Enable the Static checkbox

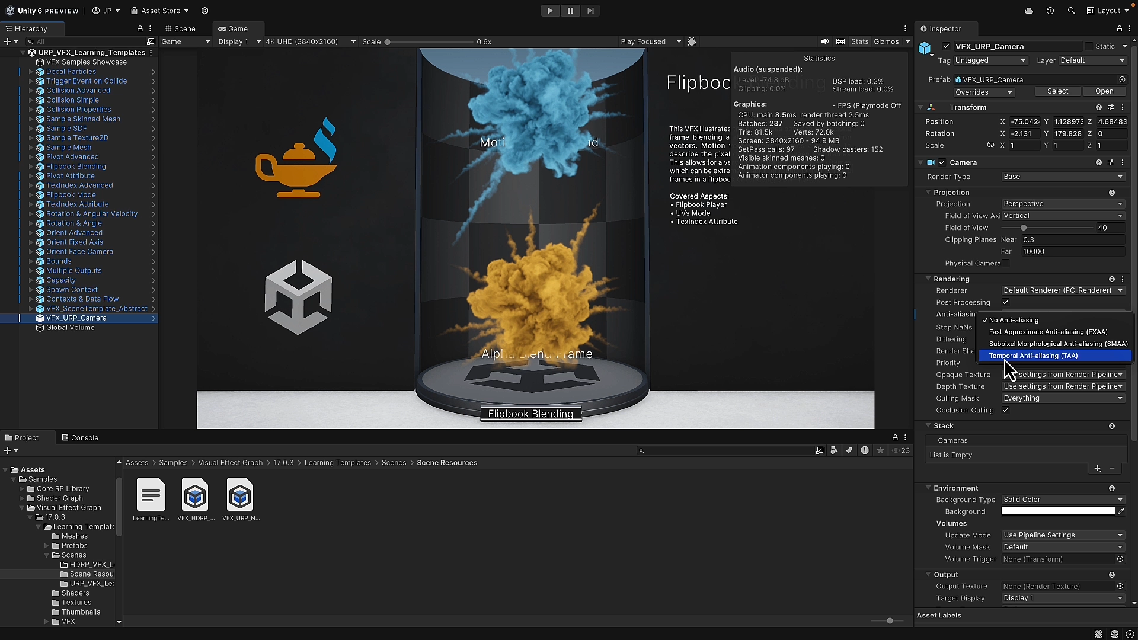1089,46
